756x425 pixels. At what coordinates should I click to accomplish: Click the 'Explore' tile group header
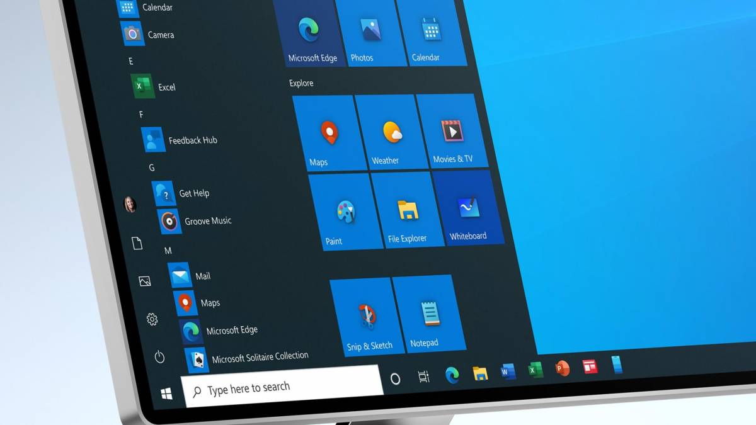pyautogui.click(x=301, y=83)
